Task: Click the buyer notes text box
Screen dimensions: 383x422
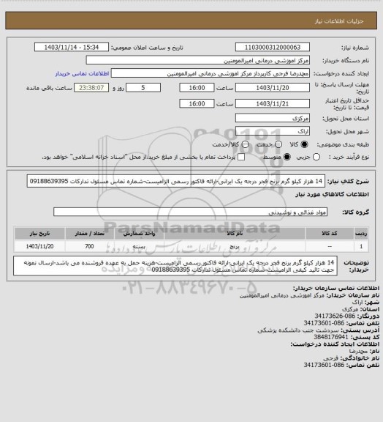Action: coord(175,266)
